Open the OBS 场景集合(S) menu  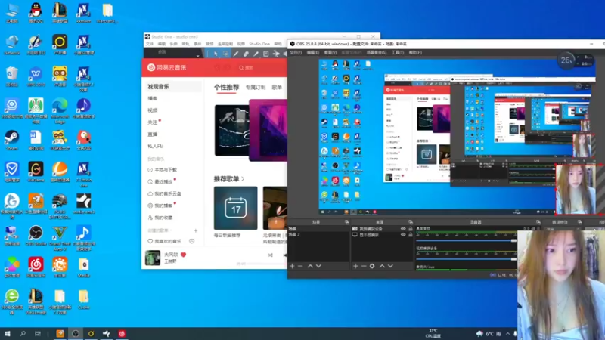coord(376,52)
